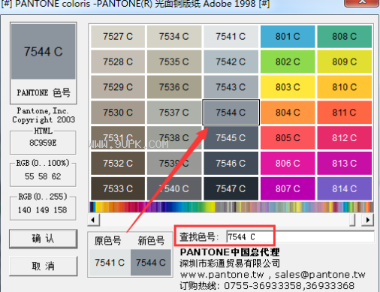The image size is (380, 292).
Task: Click the large 7544 C preview chip
Action: pyautogui.click(x=43, y=52)
